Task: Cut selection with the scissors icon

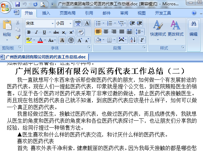Action: [18, 22]
